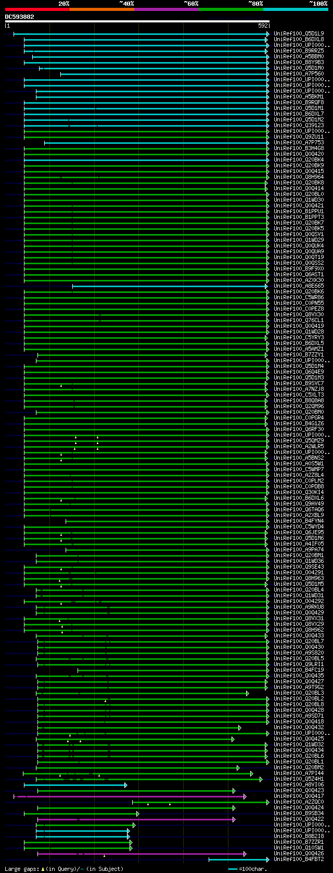
Task: Select the UniRef100_Q6Q4E9 label
Action: click(x=299, y=372)
